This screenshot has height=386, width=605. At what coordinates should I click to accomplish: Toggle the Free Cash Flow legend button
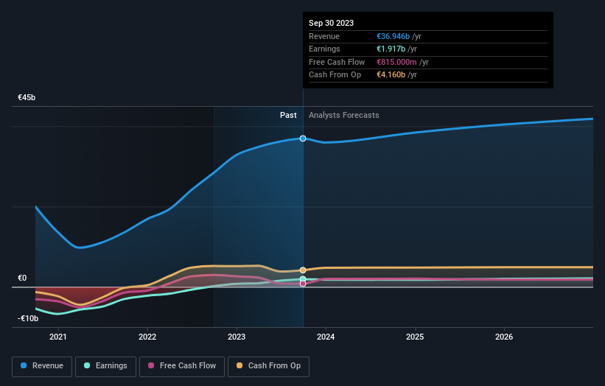pos(182,366)
